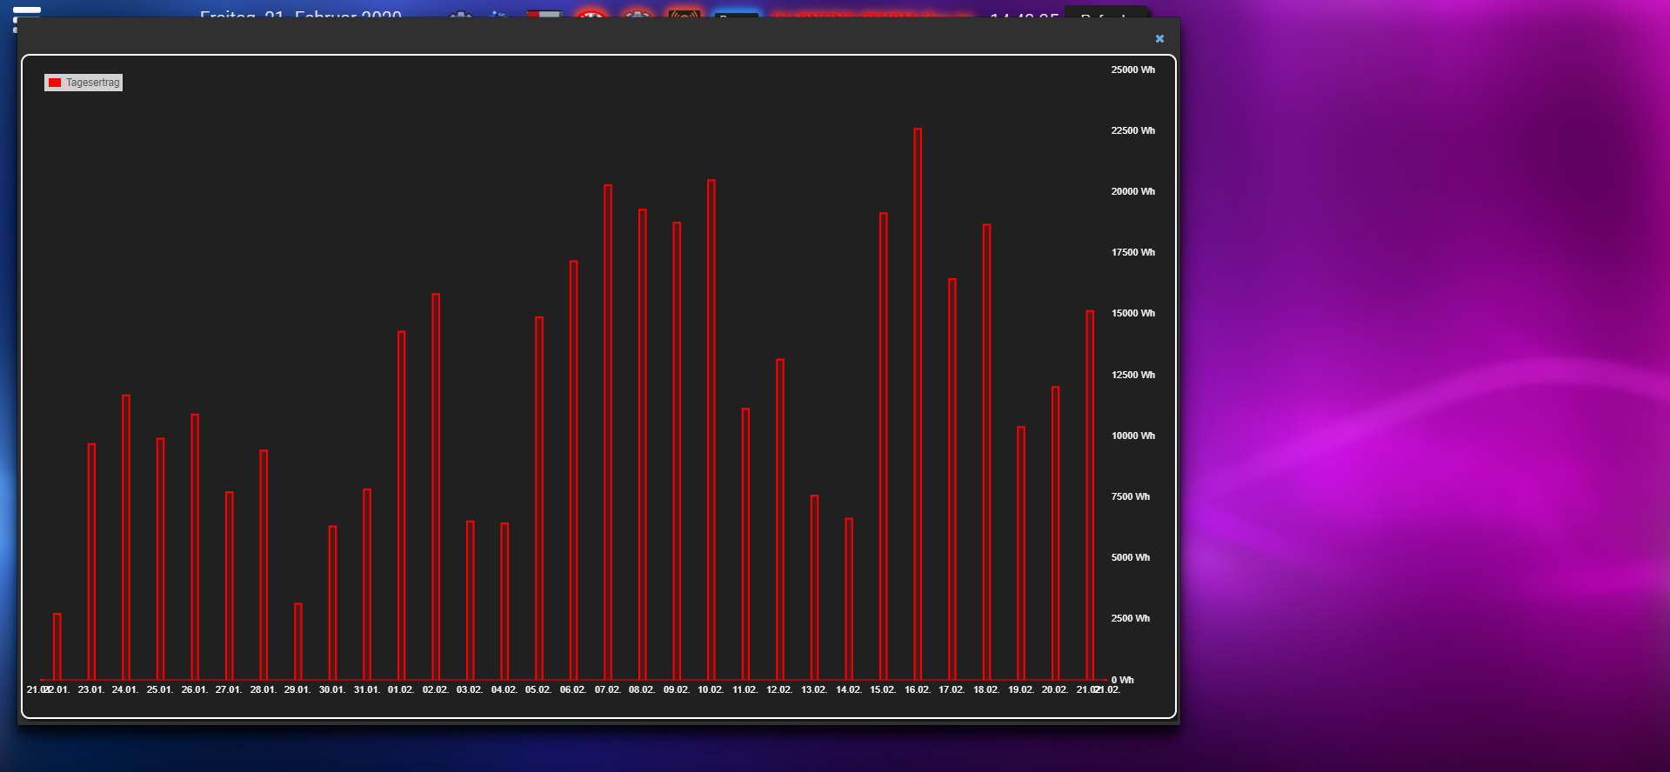Click the 0 Wh y-axis label
This screenshot has width=1670, height=772.
coord(1122,680)
